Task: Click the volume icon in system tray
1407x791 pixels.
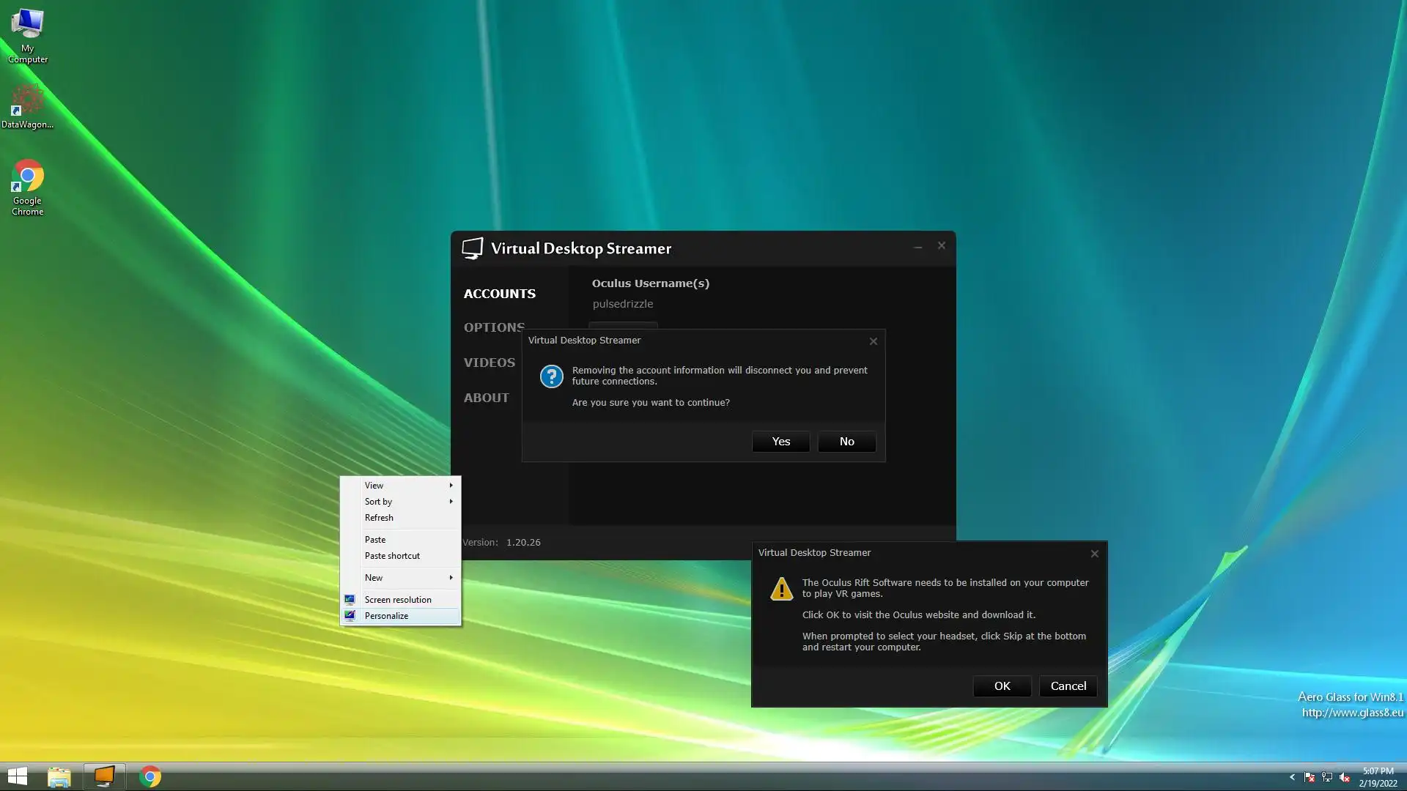Action: [x=1344, y=777]
